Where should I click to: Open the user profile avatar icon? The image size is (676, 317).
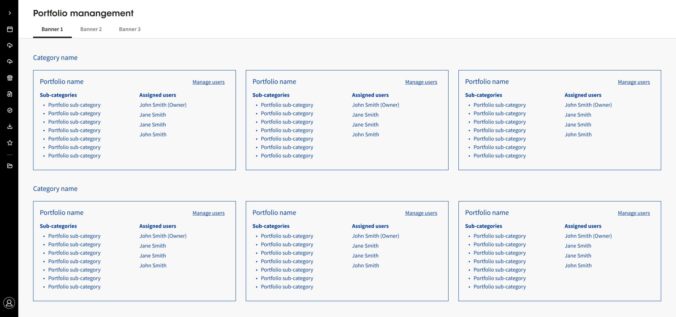(x=9, y=303)
